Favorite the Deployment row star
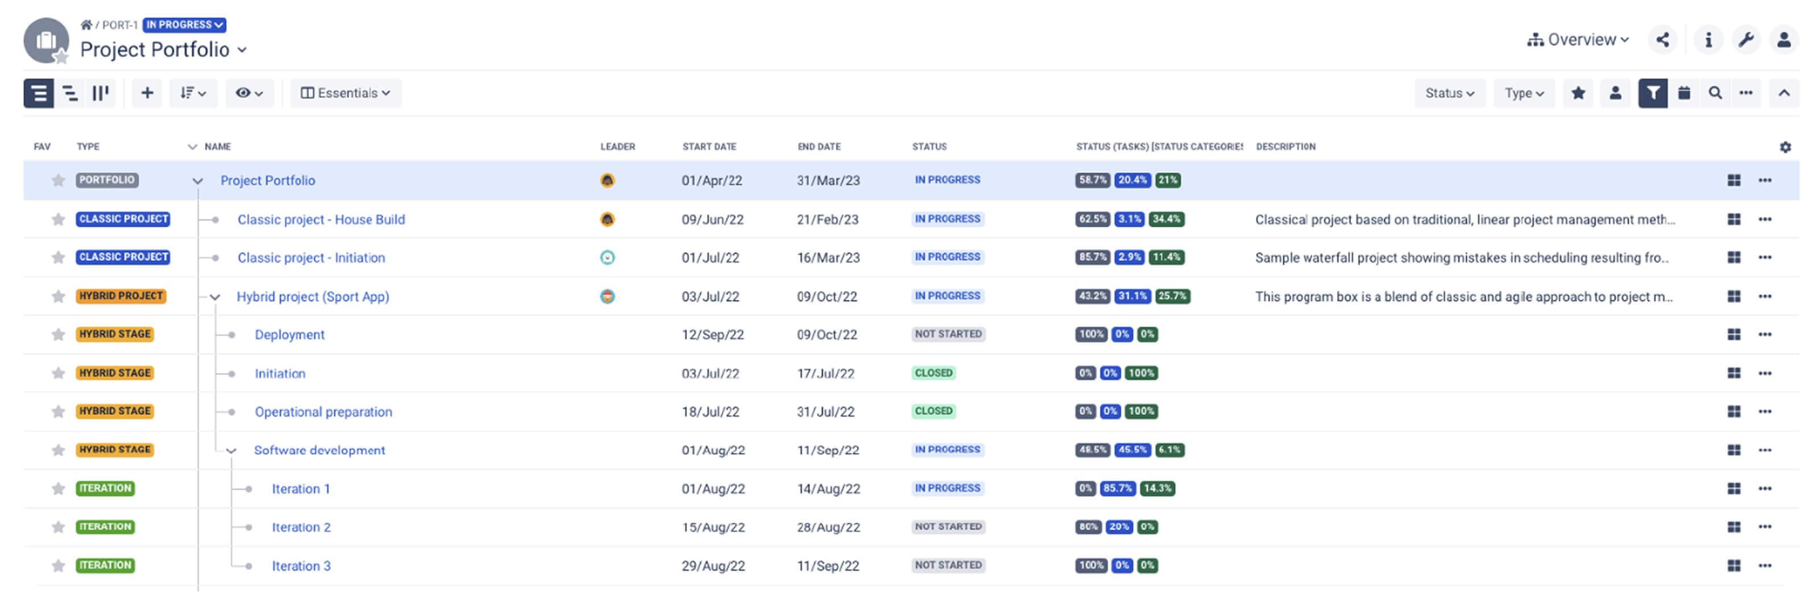 pos(58,334)
